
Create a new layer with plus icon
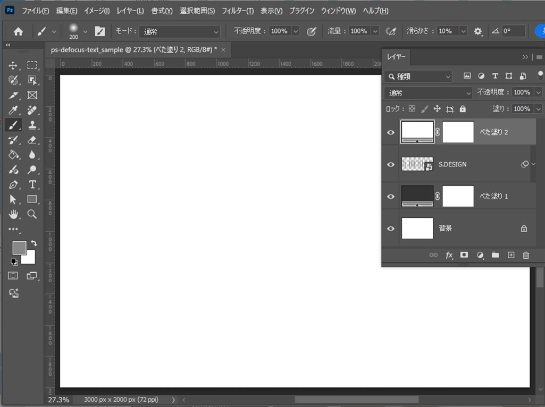(511, 255)
